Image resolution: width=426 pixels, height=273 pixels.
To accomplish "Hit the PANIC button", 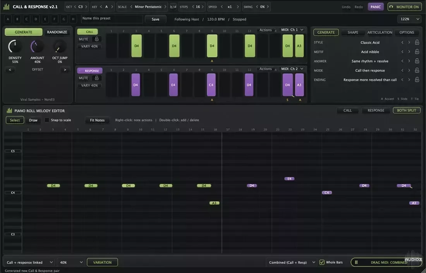I will pos(376,7).
